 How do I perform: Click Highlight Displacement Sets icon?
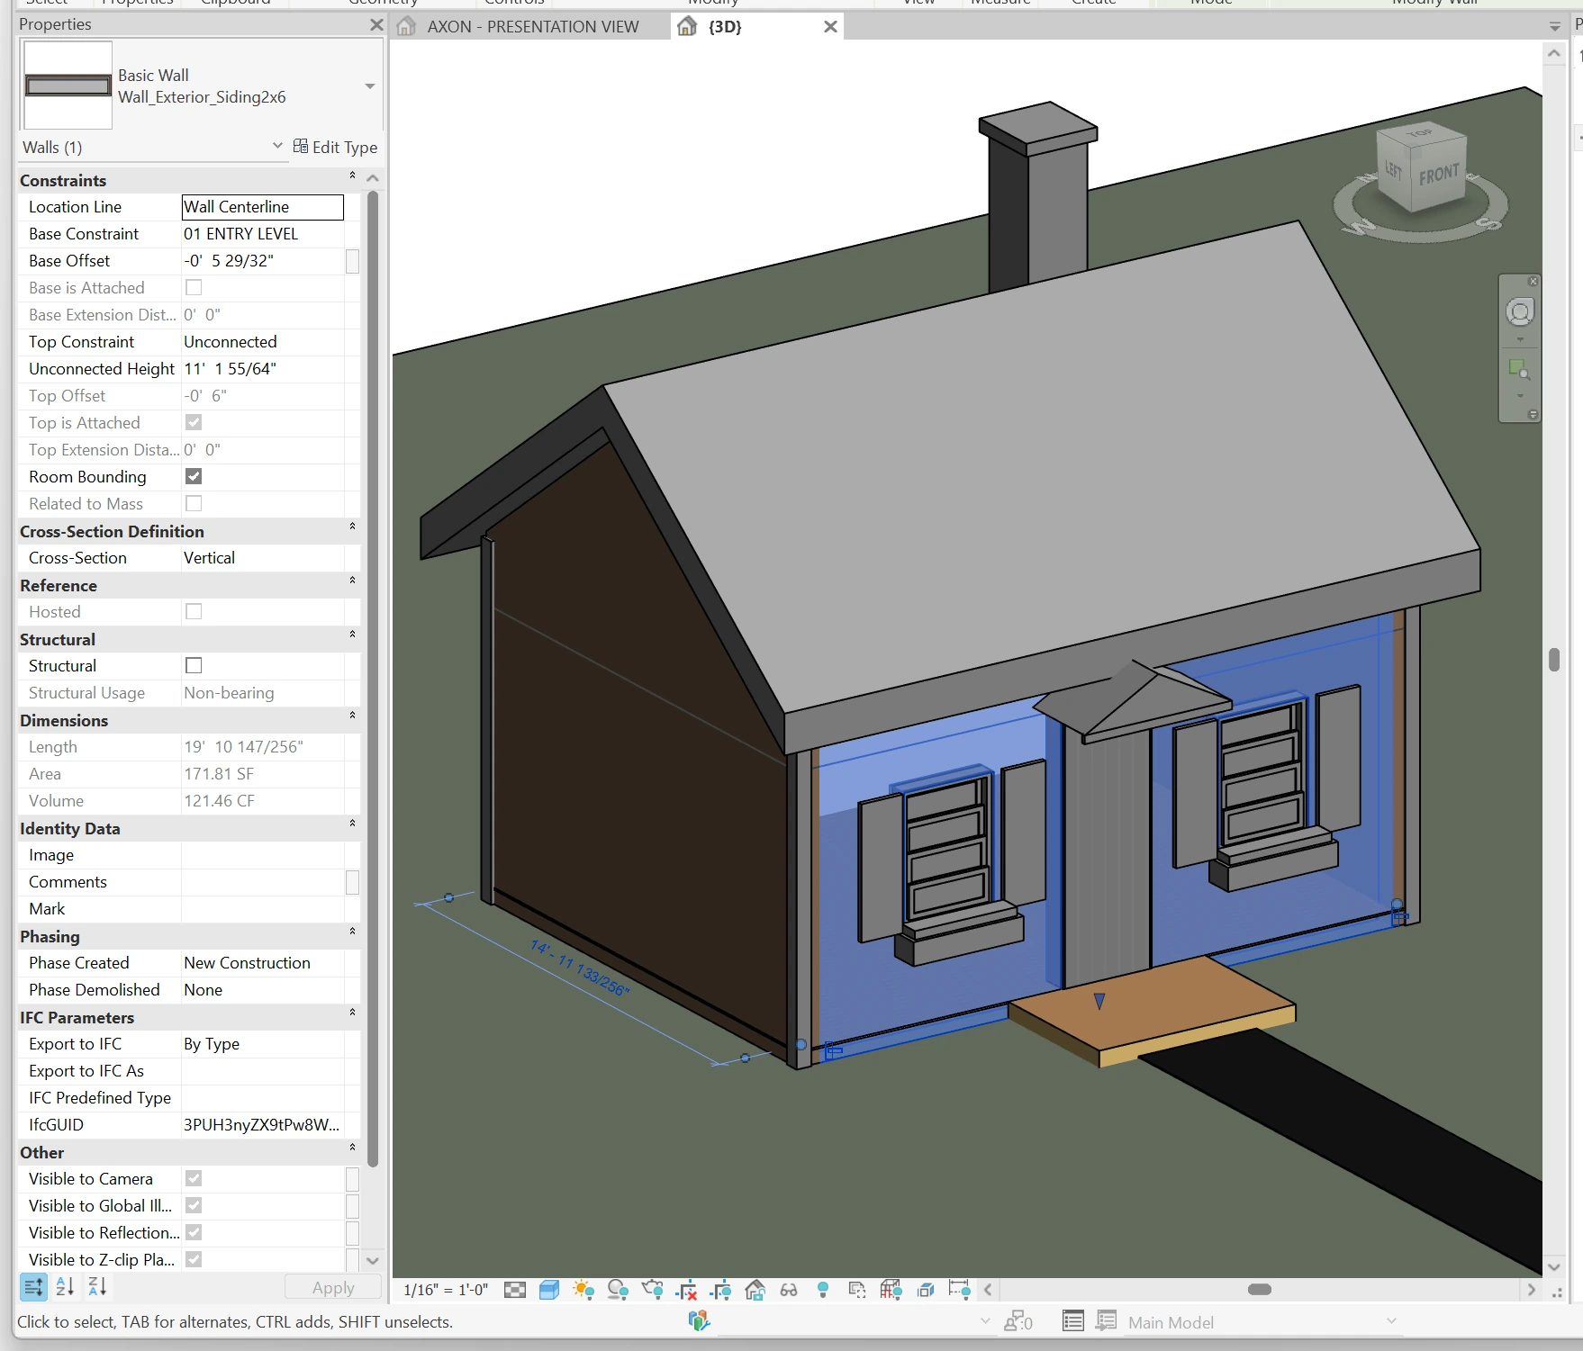point(926,1290)
